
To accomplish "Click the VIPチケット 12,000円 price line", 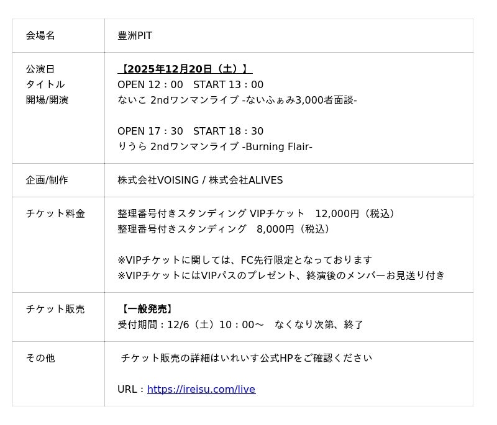I will [257, 214].
